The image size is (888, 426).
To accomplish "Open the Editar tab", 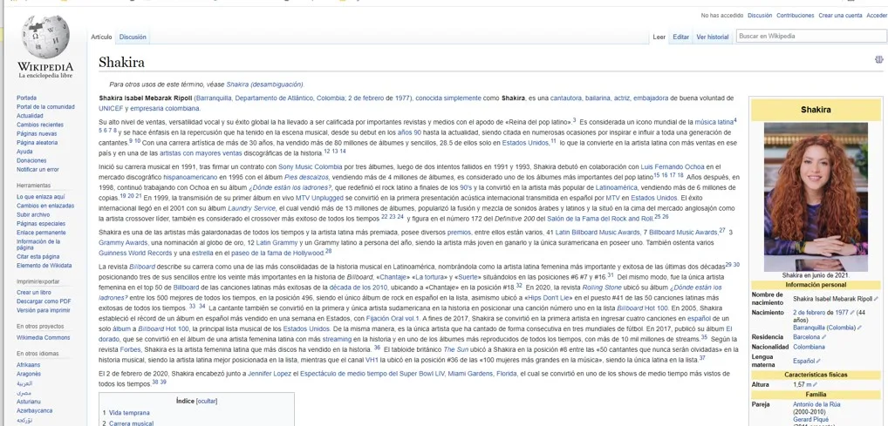I will tap(680, 37).
